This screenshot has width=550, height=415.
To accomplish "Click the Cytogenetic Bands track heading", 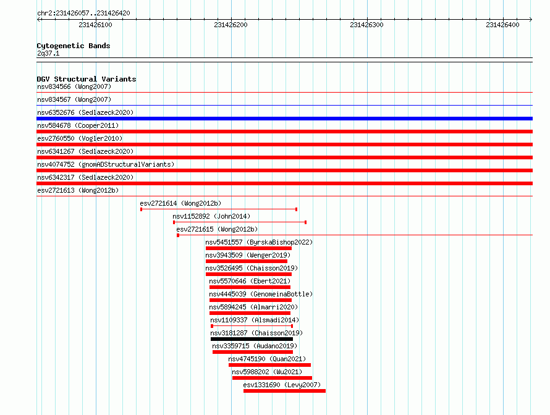I will tap(74, 46).
